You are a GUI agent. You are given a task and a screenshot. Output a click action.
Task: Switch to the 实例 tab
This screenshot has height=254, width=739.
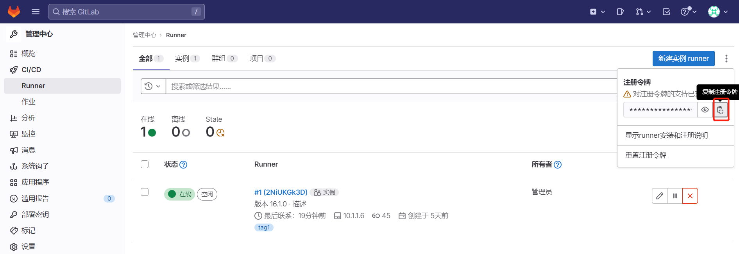coord(188,59)
